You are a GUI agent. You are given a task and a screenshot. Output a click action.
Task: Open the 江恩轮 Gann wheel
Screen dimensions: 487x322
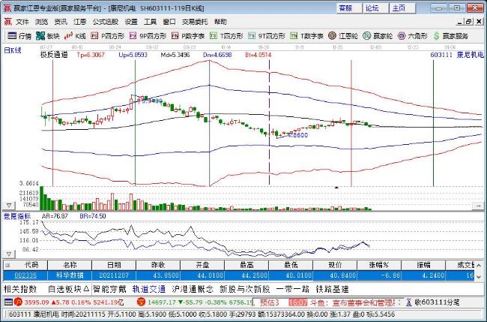(343, 36)
